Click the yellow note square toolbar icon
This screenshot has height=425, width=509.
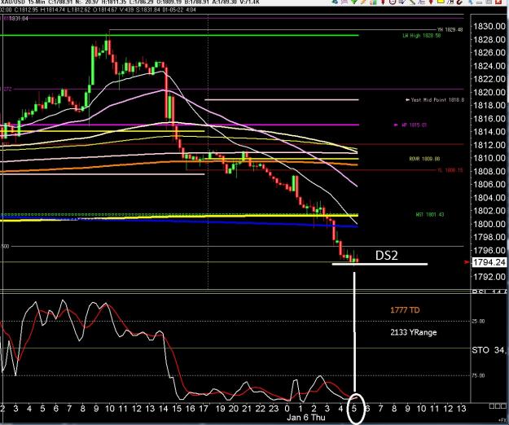pos(441,2)
